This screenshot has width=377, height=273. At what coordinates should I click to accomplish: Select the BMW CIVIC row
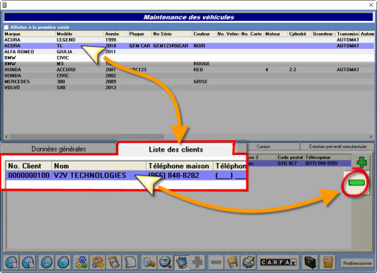tap(189, 57)
